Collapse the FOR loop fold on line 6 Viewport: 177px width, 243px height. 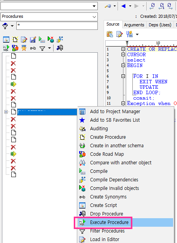[123, 76]
